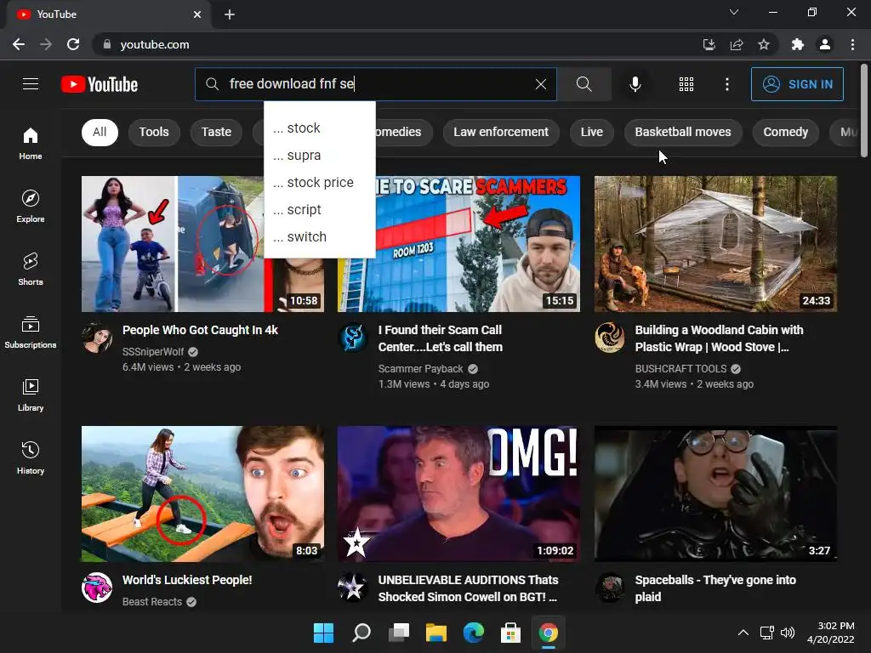Choose the 'switch' search suggestion
The width and height of the screenshot is (871, 653).
click(x=320, y=236)
